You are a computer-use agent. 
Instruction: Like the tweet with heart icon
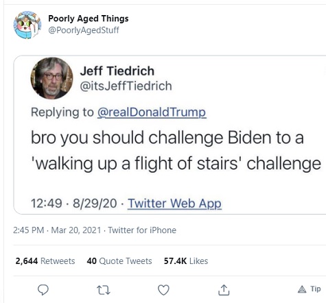[x=163, y=290]
